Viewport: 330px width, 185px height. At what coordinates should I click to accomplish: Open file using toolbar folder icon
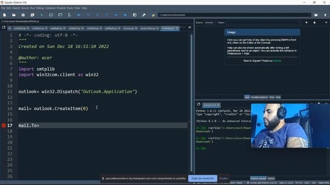pos(14,15)
